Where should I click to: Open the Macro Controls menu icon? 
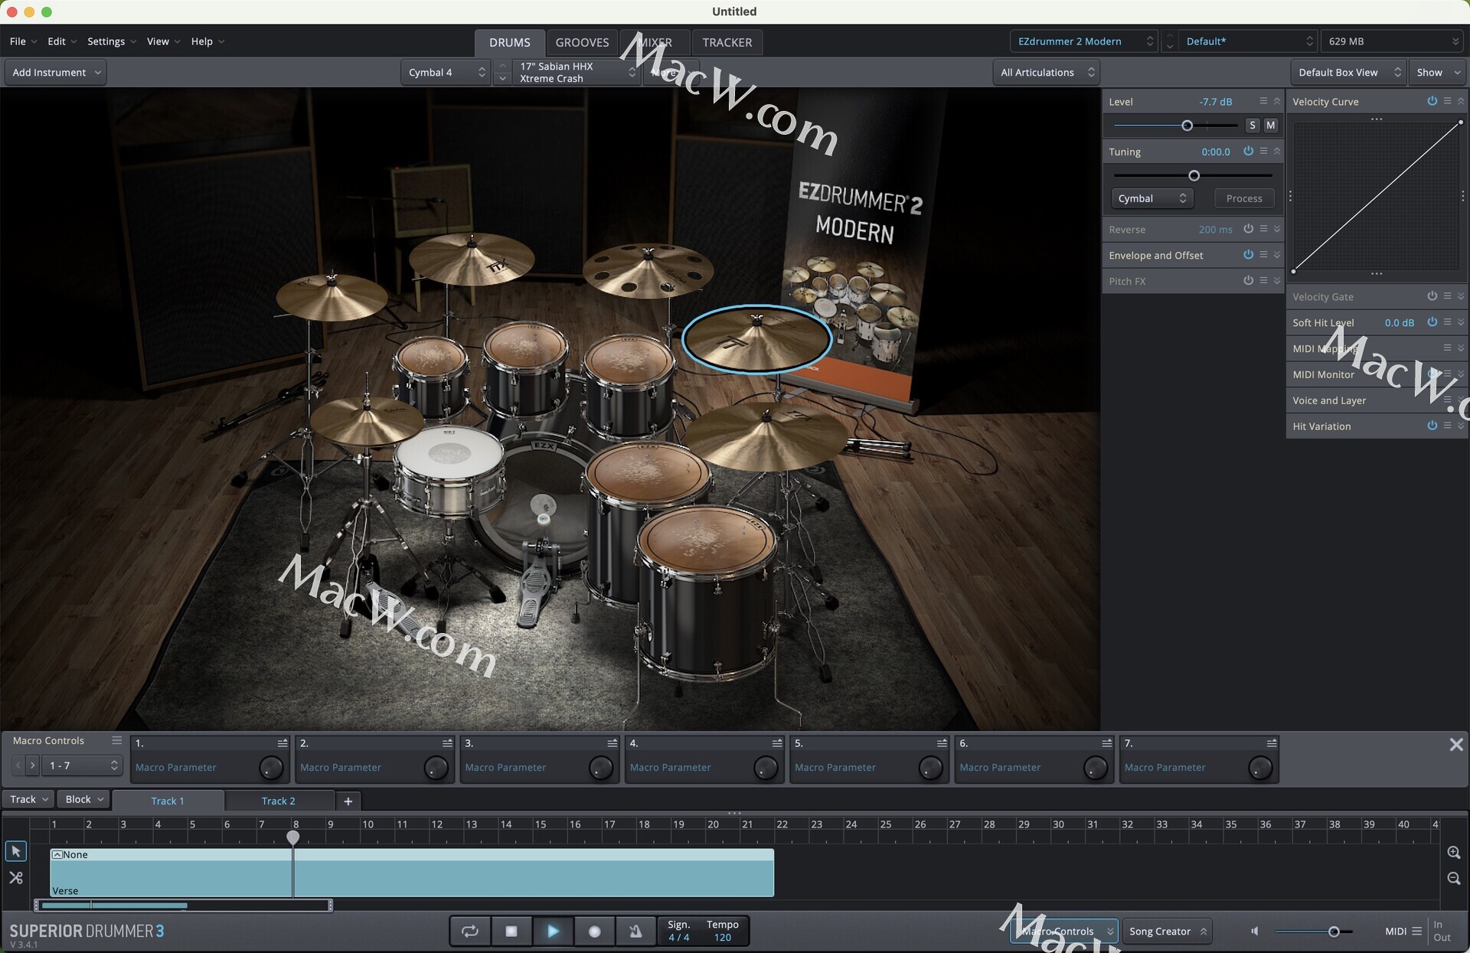click(116, 740)
